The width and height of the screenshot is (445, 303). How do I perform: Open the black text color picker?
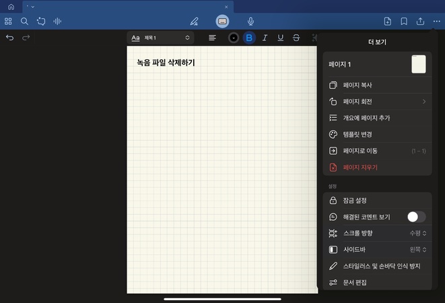[234, 38]
